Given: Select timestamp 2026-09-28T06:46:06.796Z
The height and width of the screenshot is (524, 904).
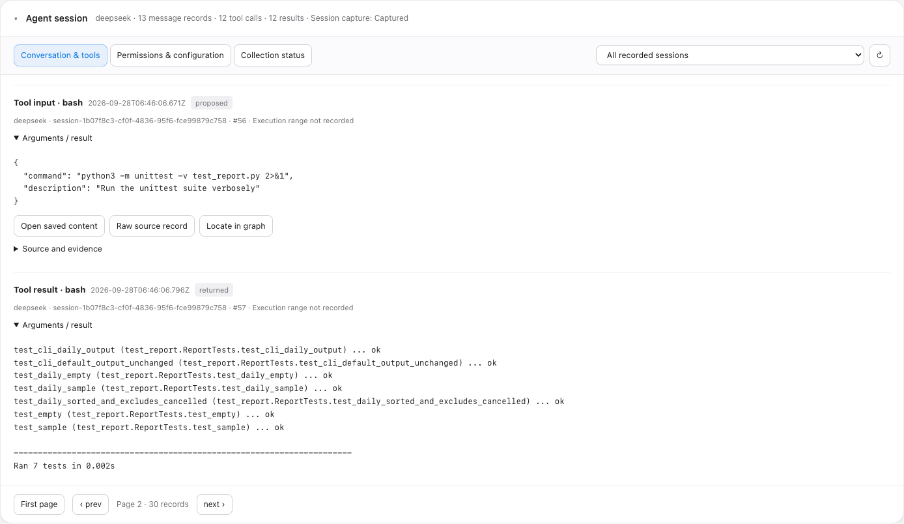Looking at the screenshot, I should coord(140,290).
